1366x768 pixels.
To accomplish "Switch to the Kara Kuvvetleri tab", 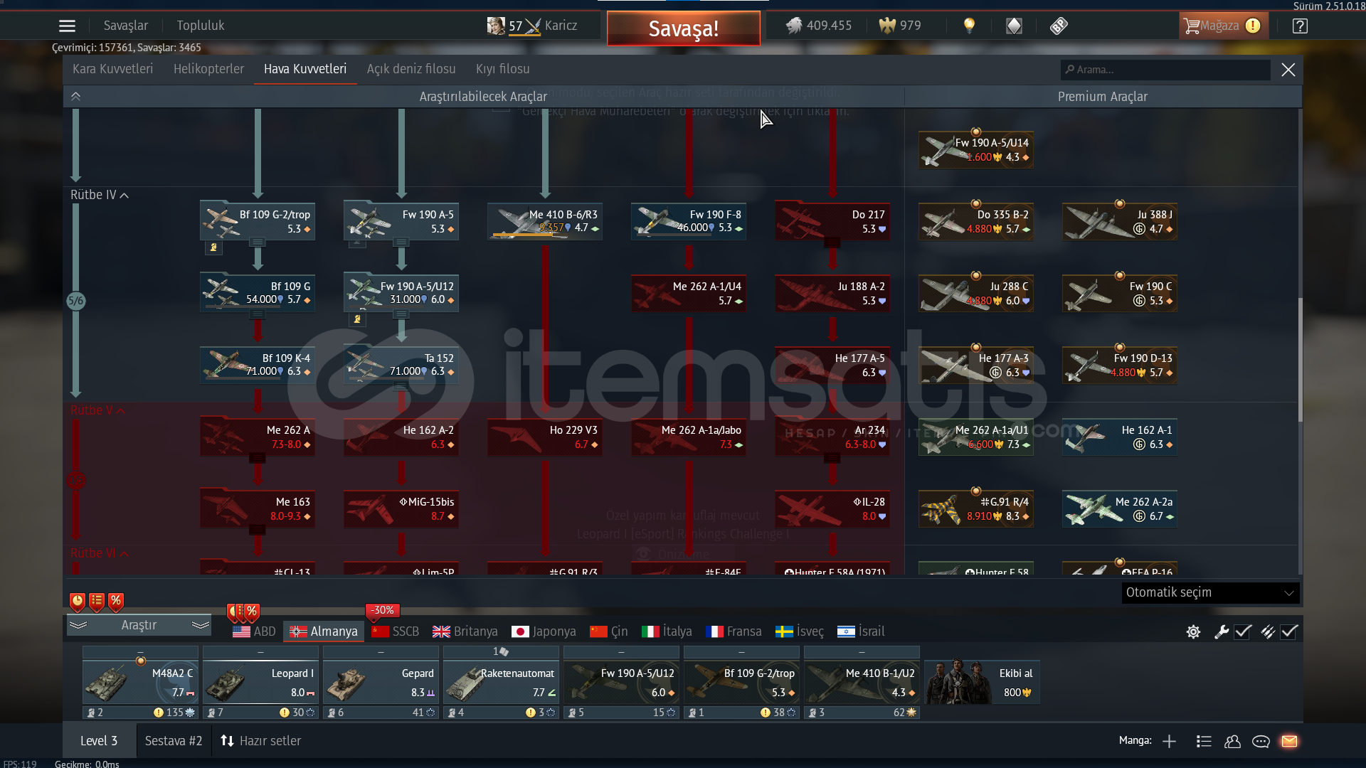I will (112, 69).
